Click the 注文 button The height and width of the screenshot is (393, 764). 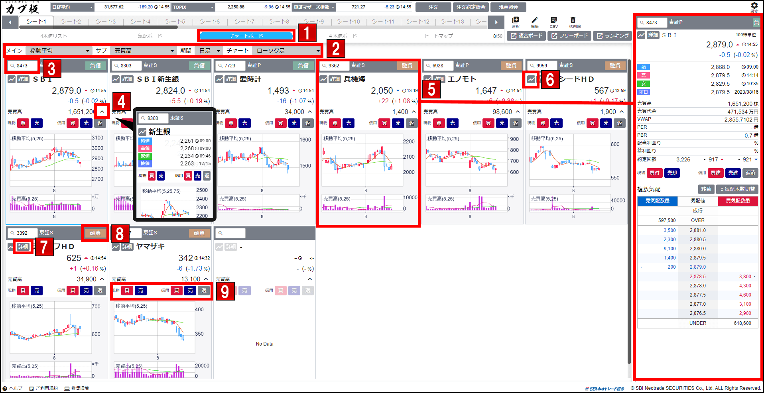433,7
